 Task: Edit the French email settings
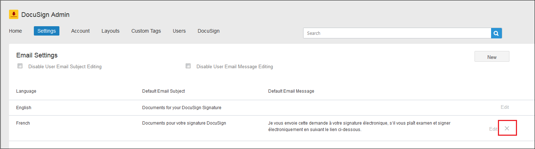[493, 129]
